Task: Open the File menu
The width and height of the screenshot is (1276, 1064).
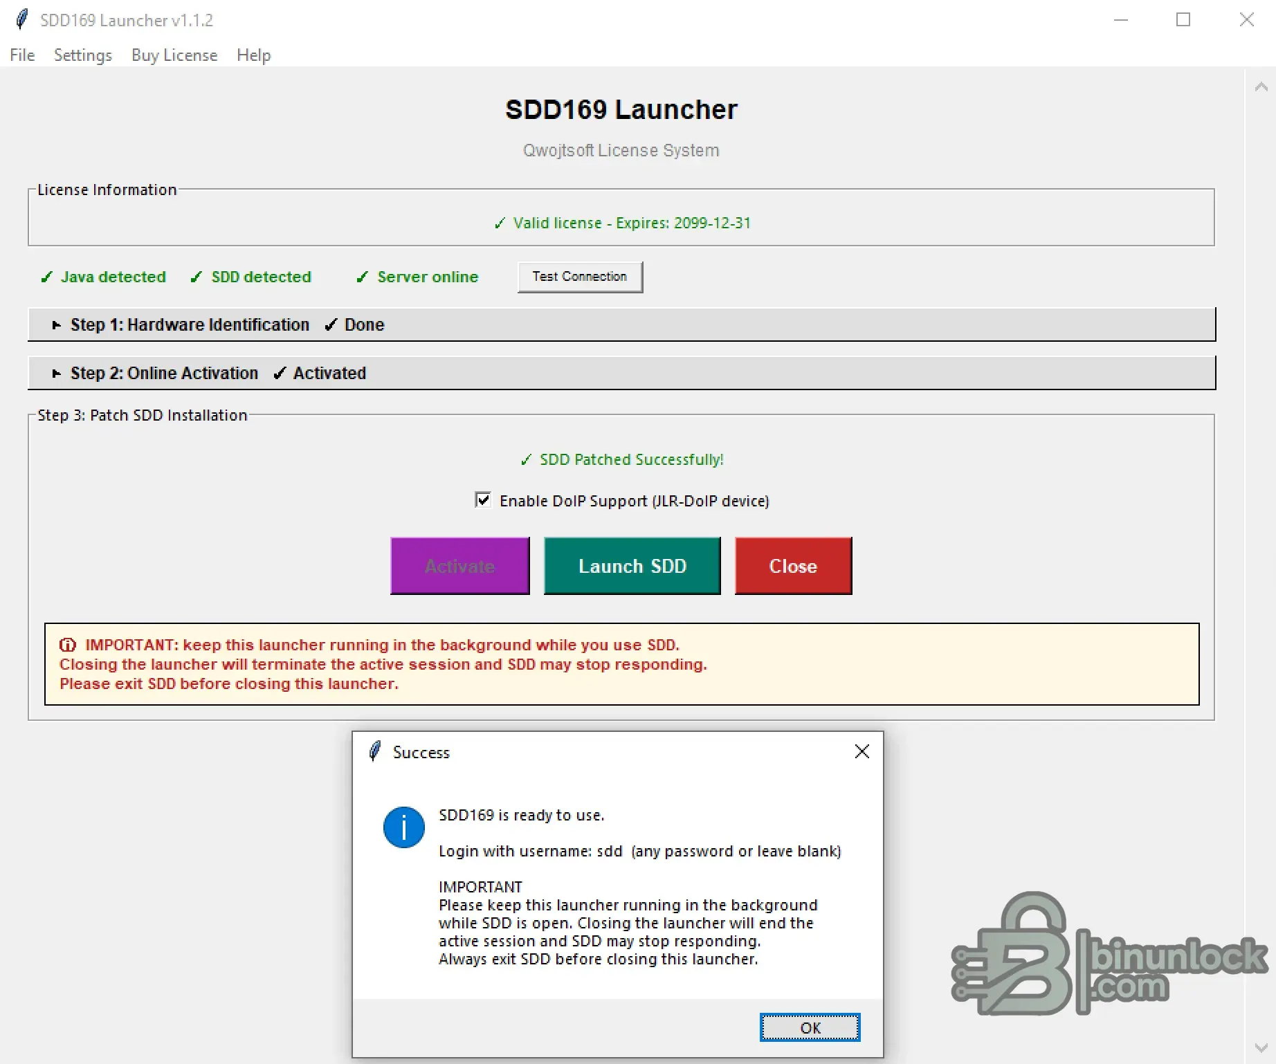Action: [22, 55]
